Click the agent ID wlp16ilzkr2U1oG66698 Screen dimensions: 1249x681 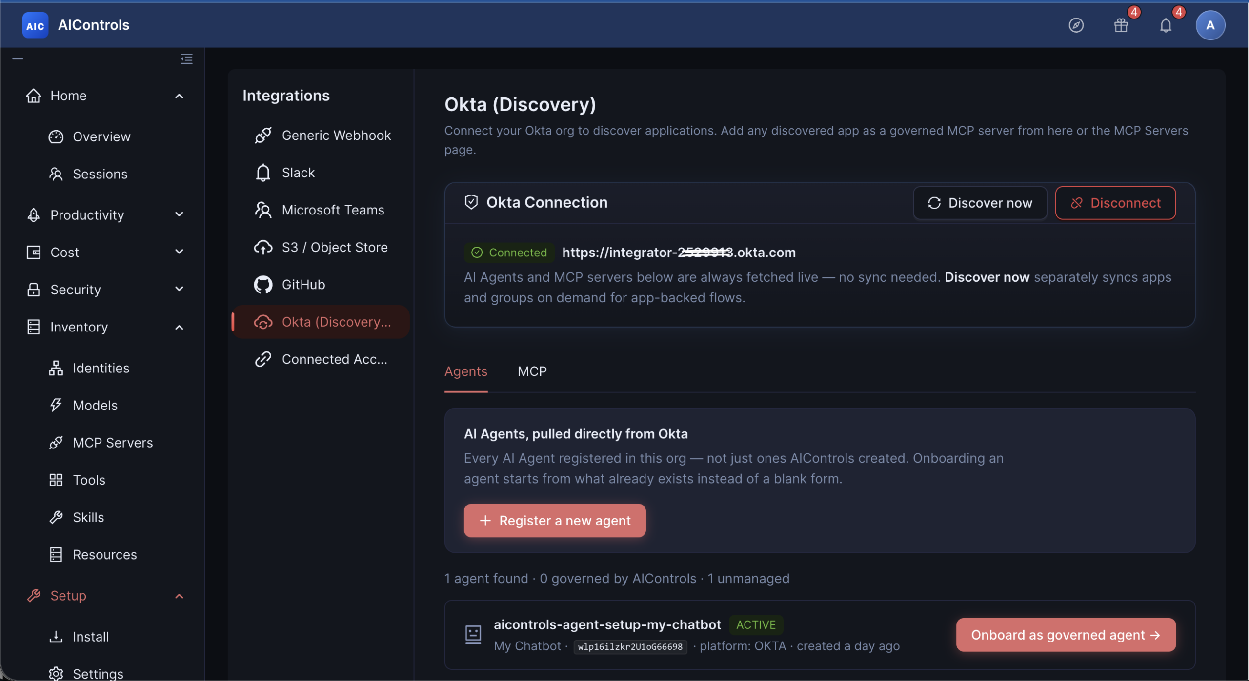click(630, 647)
